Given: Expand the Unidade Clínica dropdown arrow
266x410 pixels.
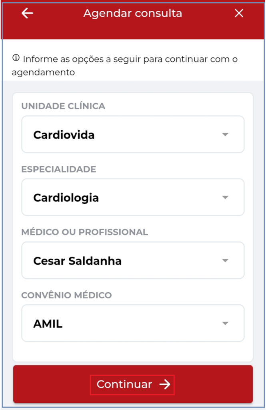Looking at the screenshot, I should click(225, 135).
